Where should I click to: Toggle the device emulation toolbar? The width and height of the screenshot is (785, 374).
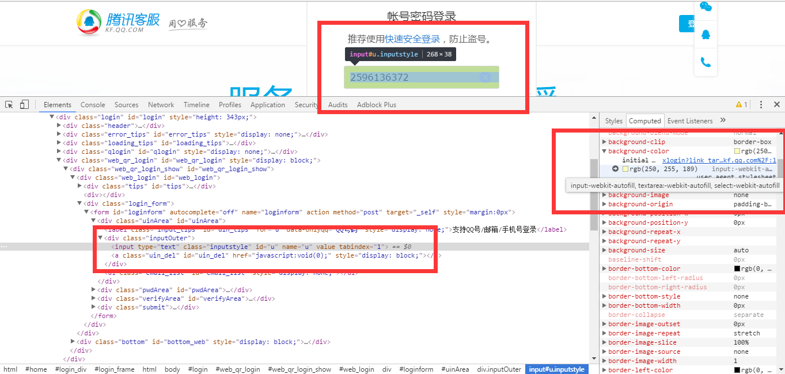[24, 104]
